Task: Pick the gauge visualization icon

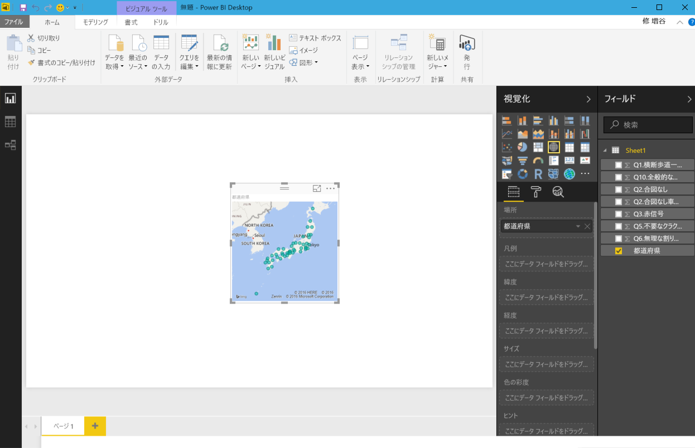Action: (538, 161)
